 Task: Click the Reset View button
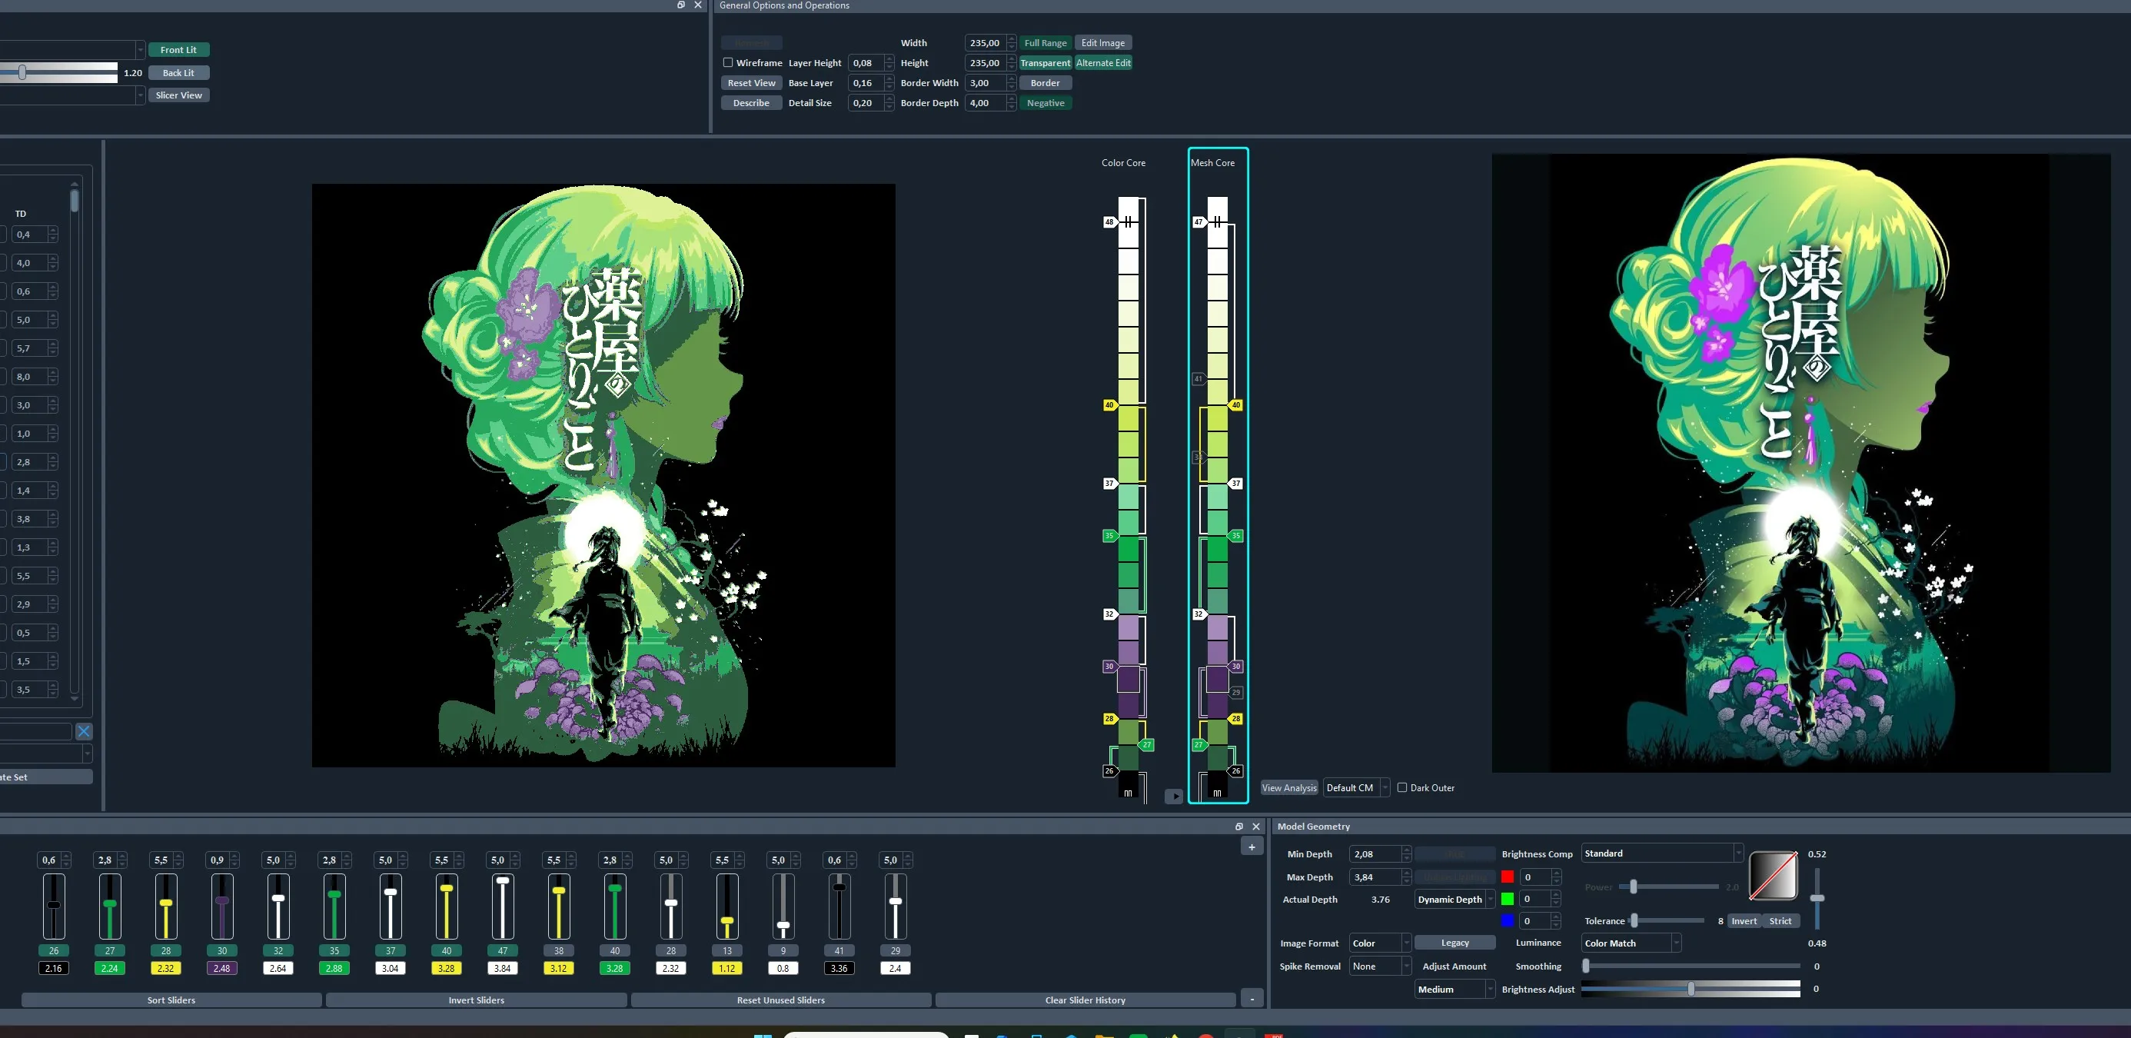coord(751,83)
